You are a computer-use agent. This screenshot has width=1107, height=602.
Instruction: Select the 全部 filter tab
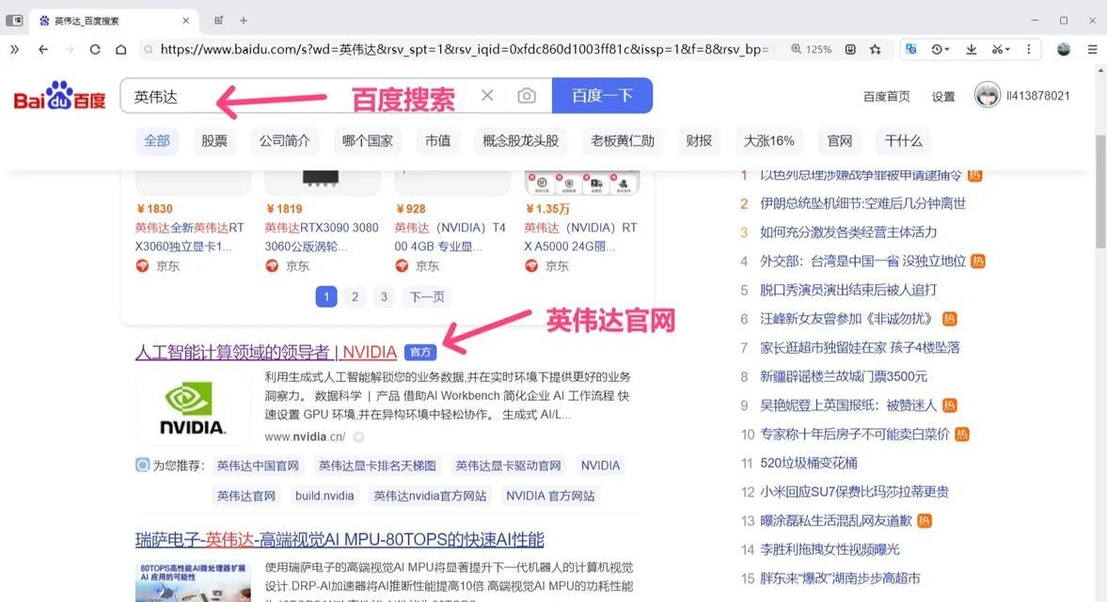pyautogui.click(x=157, y=140)
